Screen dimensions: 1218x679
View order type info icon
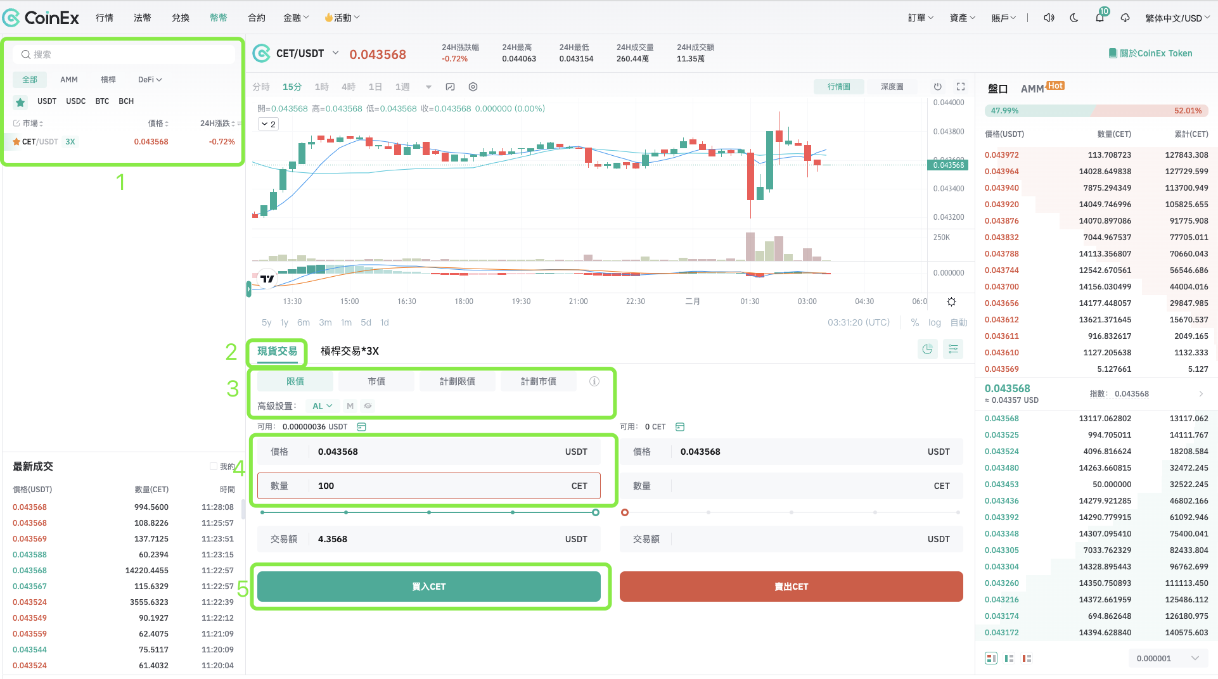tap(594, 381)
